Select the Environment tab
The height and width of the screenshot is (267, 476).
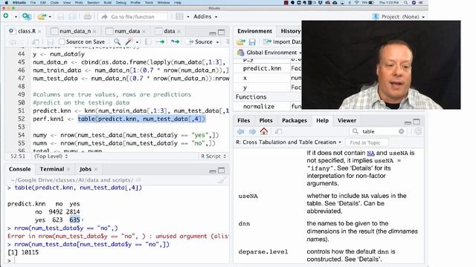tap(254, 31)
